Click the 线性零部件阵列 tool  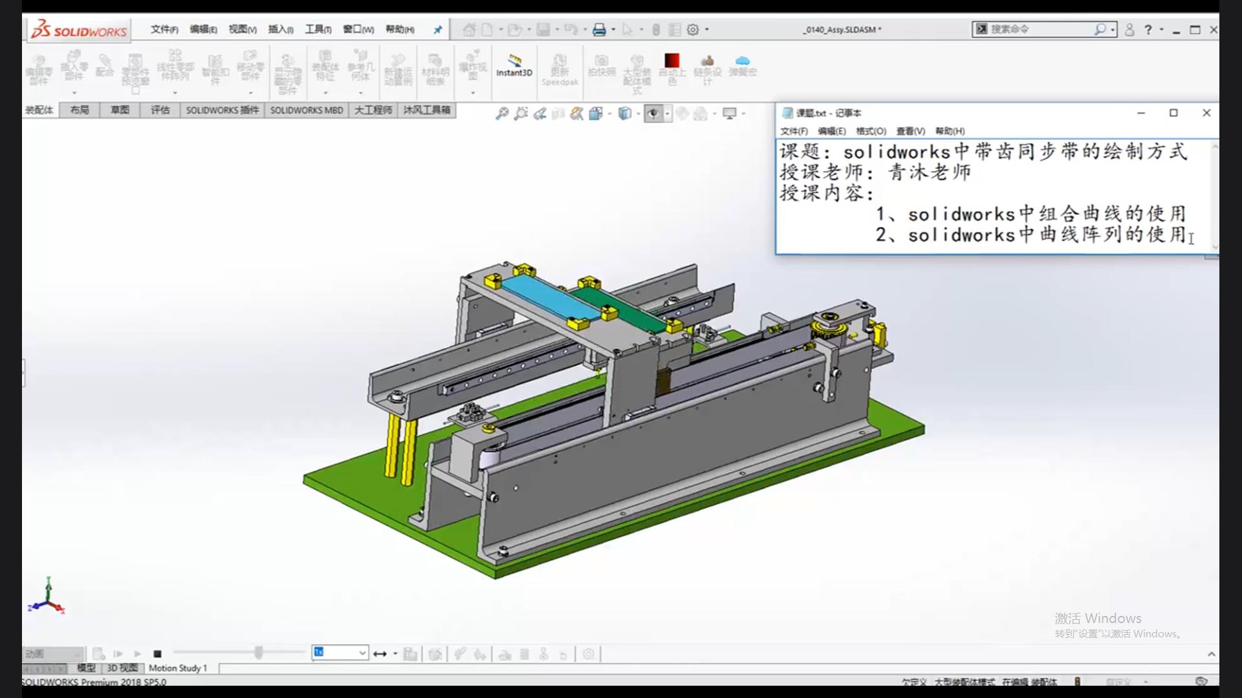click(175, 67)
